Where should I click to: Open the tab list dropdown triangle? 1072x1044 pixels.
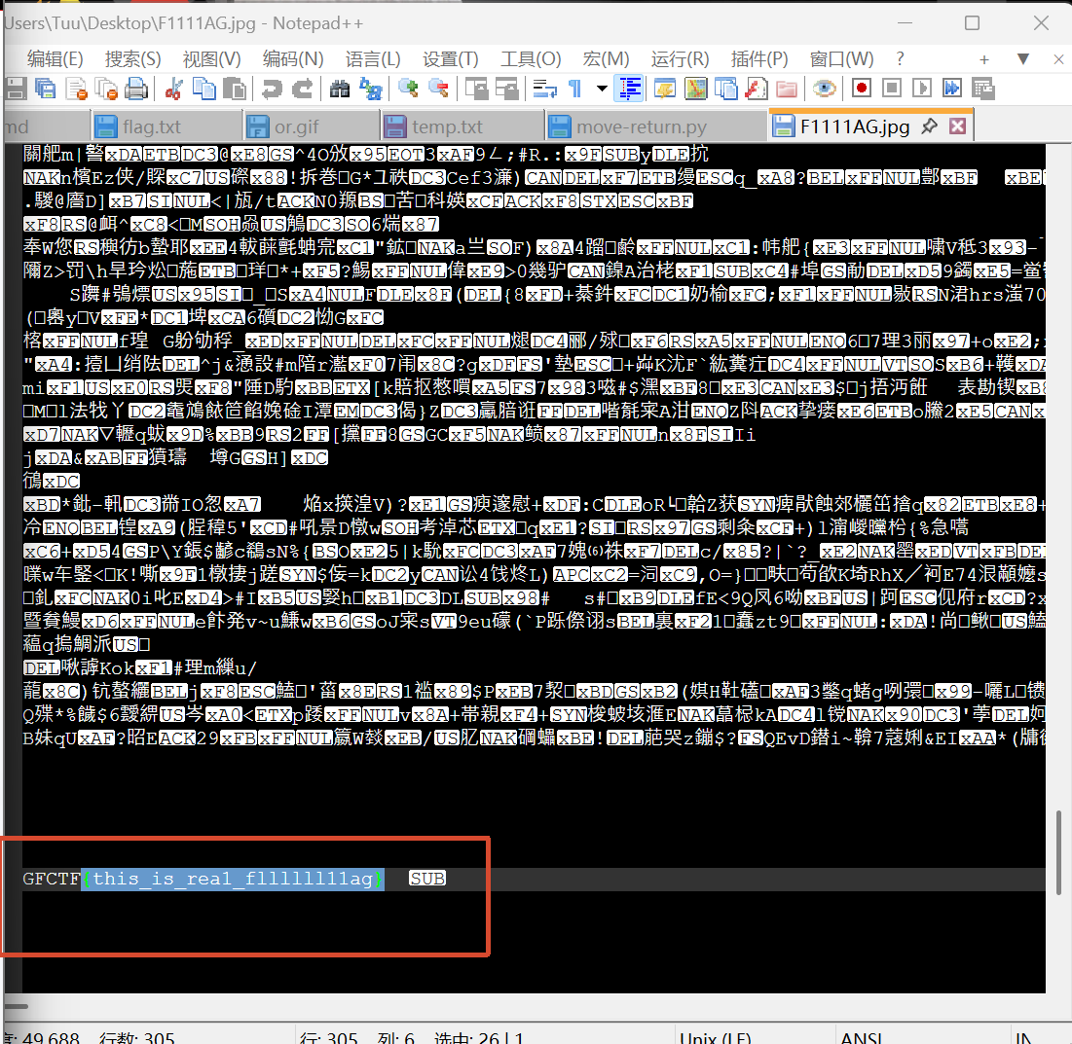click(1022, 58)
